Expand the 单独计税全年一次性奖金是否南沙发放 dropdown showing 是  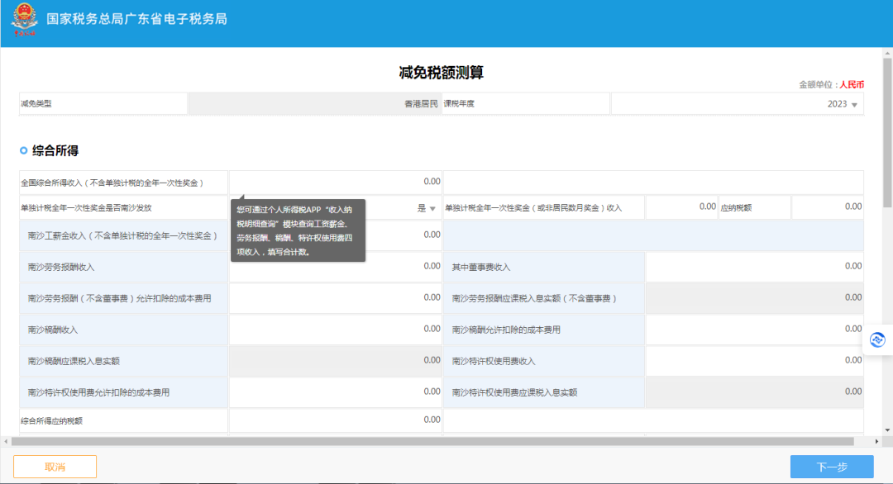336,207
